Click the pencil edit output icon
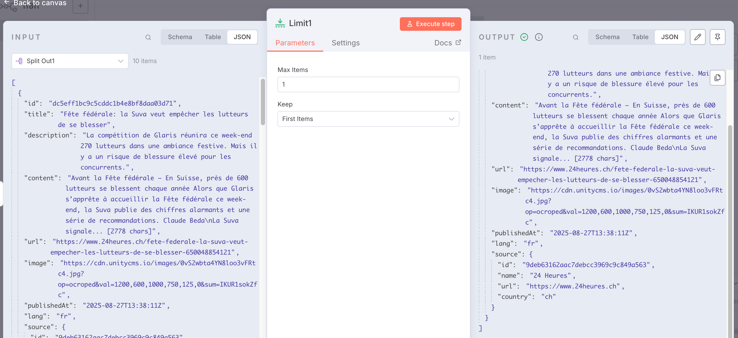 tap(697, 37)
